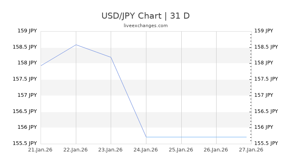Image resolution: width=292 pixels, height=164 pixels.
Task: Click the 26.Jan.26 date label
Action: [x=216, y=149]
